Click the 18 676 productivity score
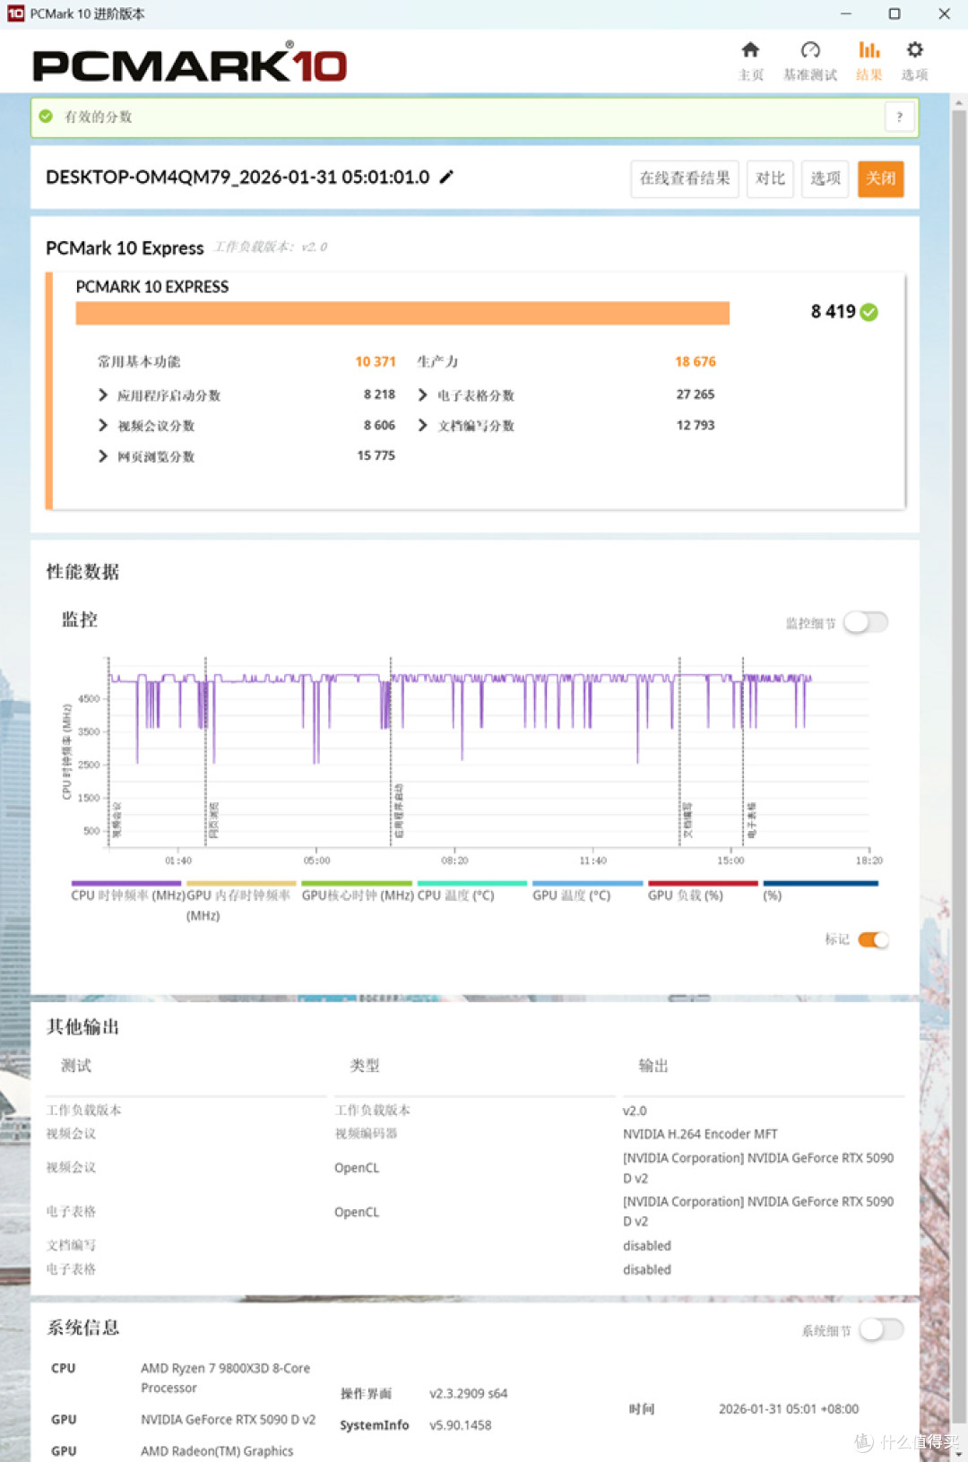Image resolution: width=968 pixels, height=1462 pixels. click(x=696, y=361)
